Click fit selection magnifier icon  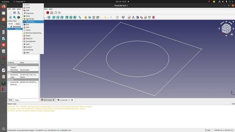pos(15,17)
